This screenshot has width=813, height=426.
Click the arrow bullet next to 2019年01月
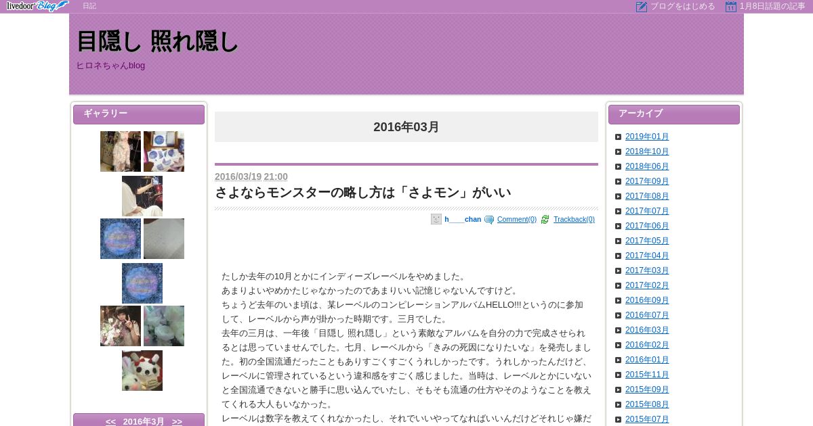pyautogui.click(x=618, y=137)
